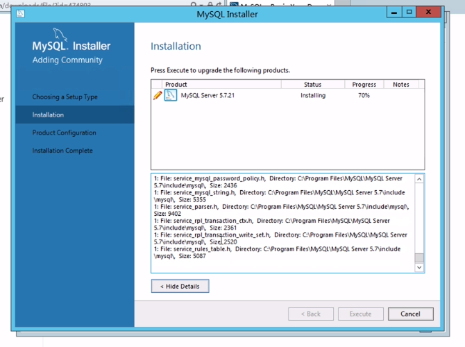Image resolution: width=465 pixels, height=347 pixels.
Task: Go to Installation Complete step
Action: 62,151
